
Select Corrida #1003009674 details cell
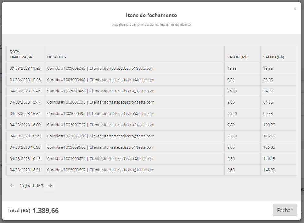point(134,159)
